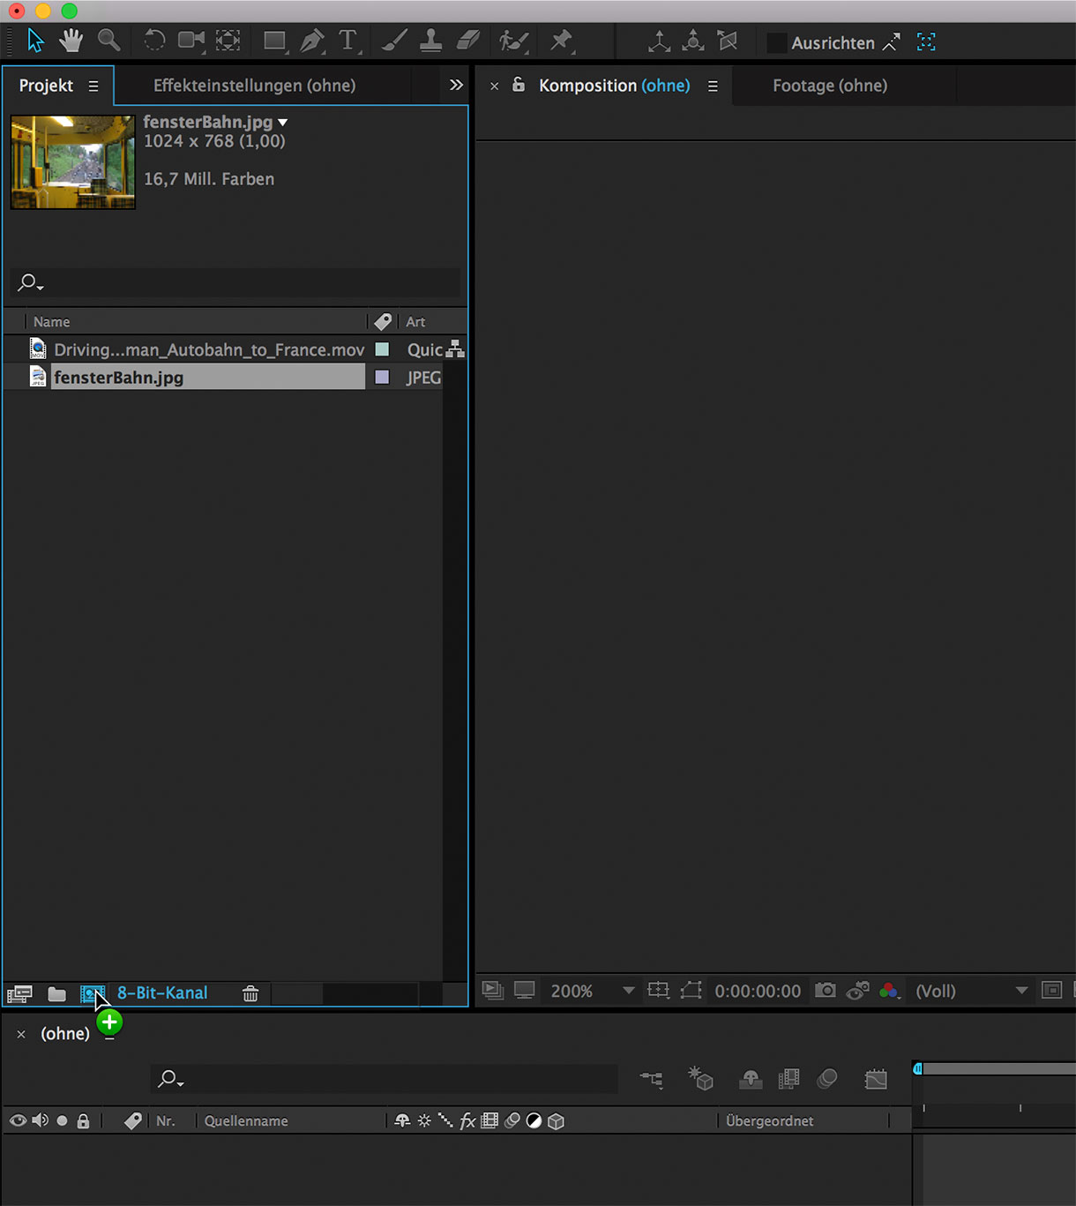
Task: Expand hidden panel tabs with double chevron
Action: click(x=456, y=85)
